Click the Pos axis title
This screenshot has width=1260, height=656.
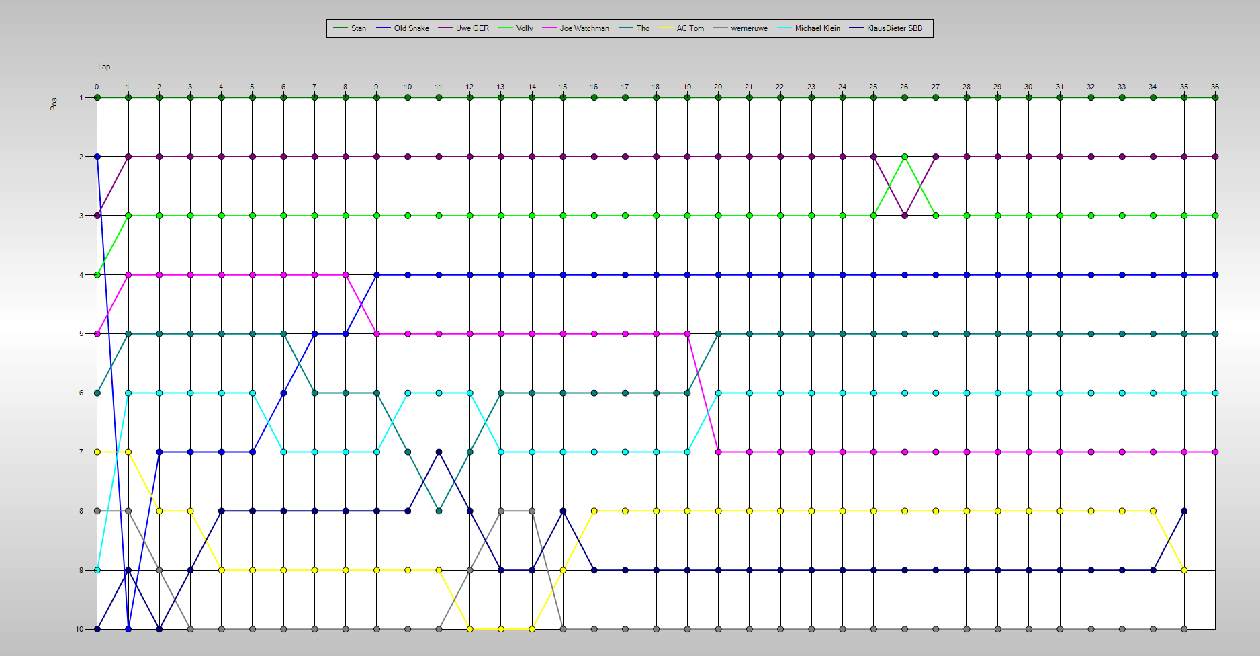tap(54, 104)
